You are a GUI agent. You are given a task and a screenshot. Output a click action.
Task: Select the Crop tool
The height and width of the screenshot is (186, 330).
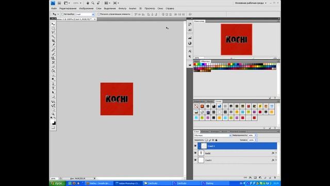[x=53, y=41]
